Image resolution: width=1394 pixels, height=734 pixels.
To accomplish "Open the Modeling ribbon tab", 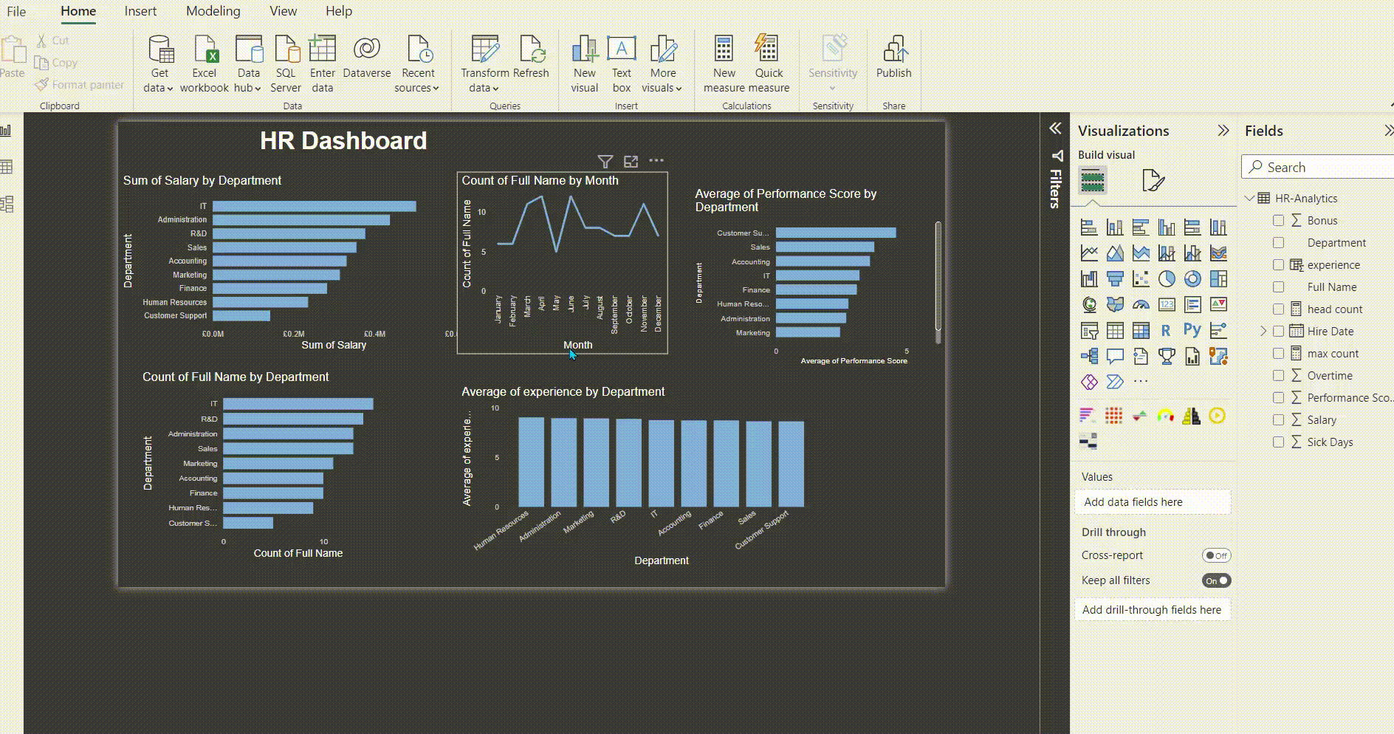I will (213, 11).
